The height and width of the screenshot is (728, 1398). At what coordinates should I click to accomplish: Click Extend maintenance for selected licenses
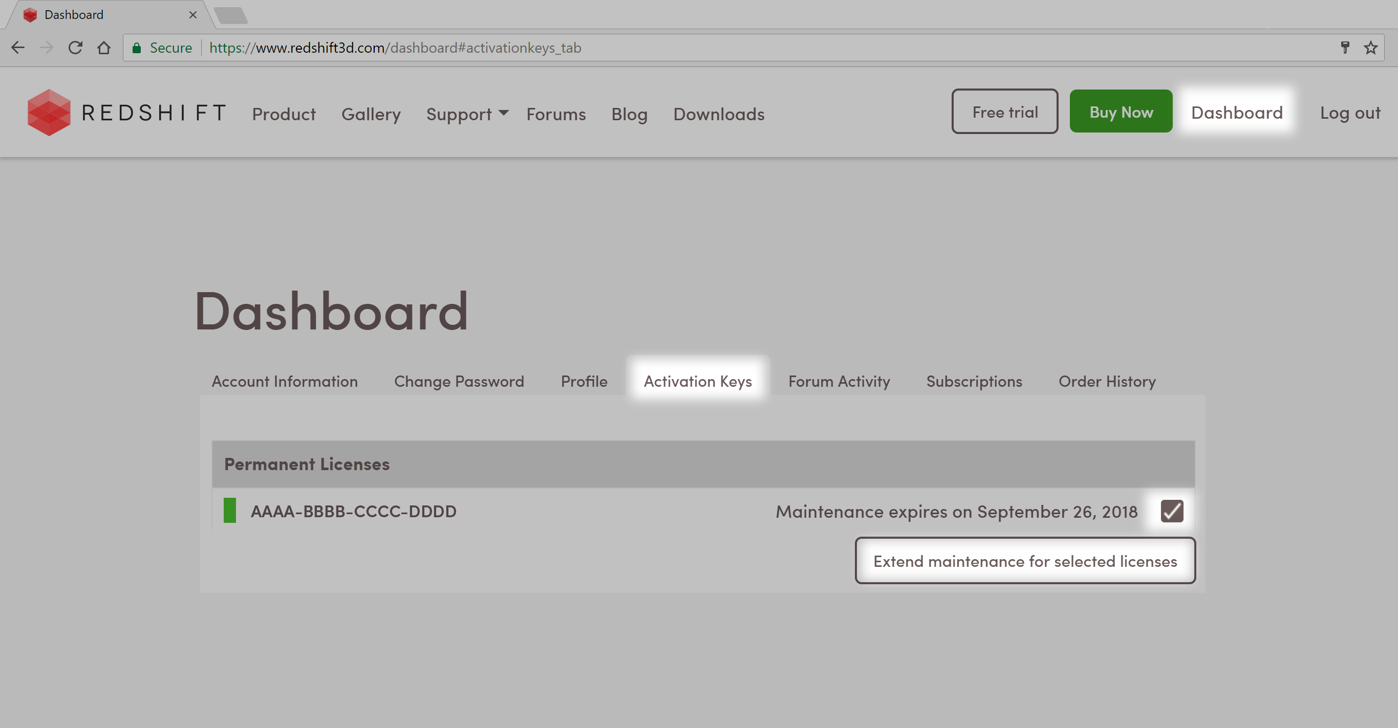[x=1025, y=561]
